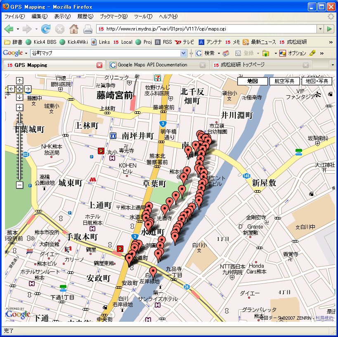Open the Kick4Wiki bookmark

click(x=74, y=42)
